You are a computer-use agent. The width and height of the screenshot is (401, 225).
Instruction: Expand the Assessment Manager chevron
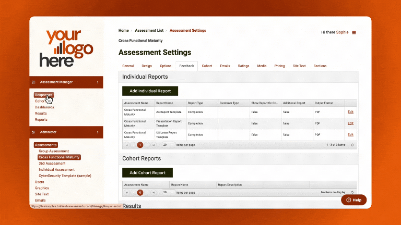coord(98,82)
